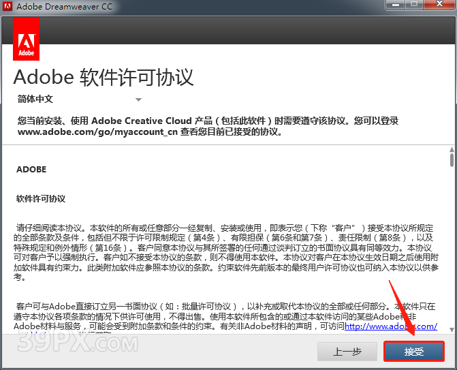
Task: Click the Adobe red logo
Action: 27,39
